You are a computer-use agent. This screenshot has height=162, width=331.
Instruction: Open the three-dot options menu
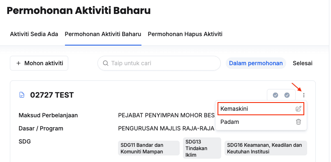pyautogui.click(x=303, y=95)
